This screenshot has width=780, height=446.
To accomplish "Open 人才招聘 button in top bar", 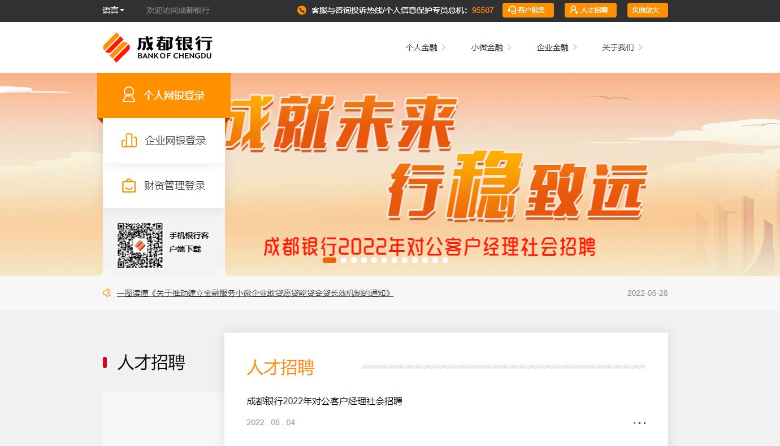I will click(590, 10).
